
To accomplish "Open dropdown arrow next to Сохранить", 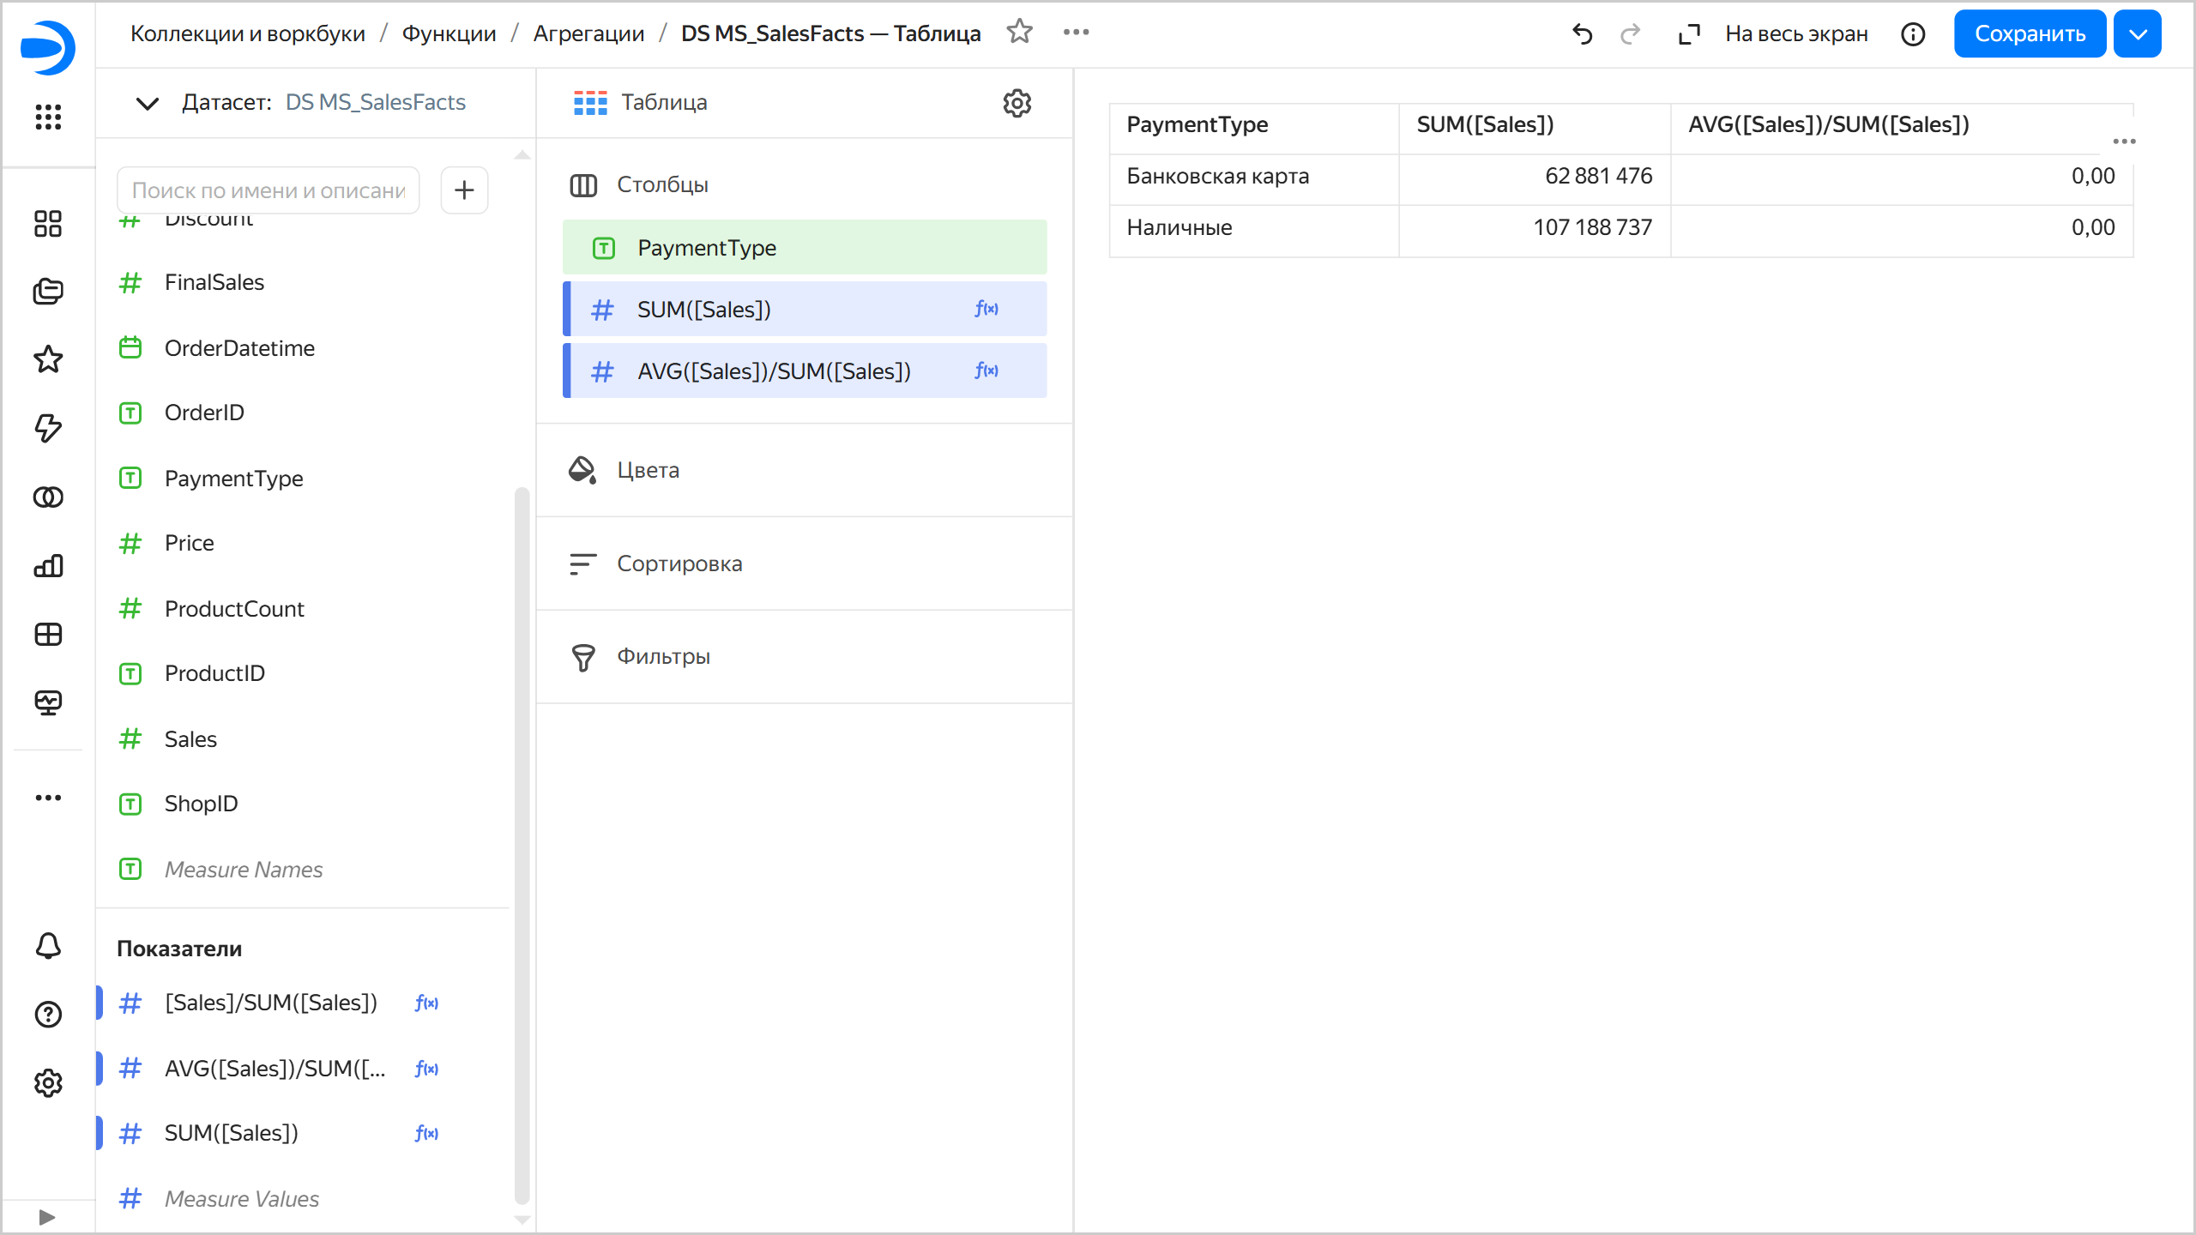I will coord(2138,34).
